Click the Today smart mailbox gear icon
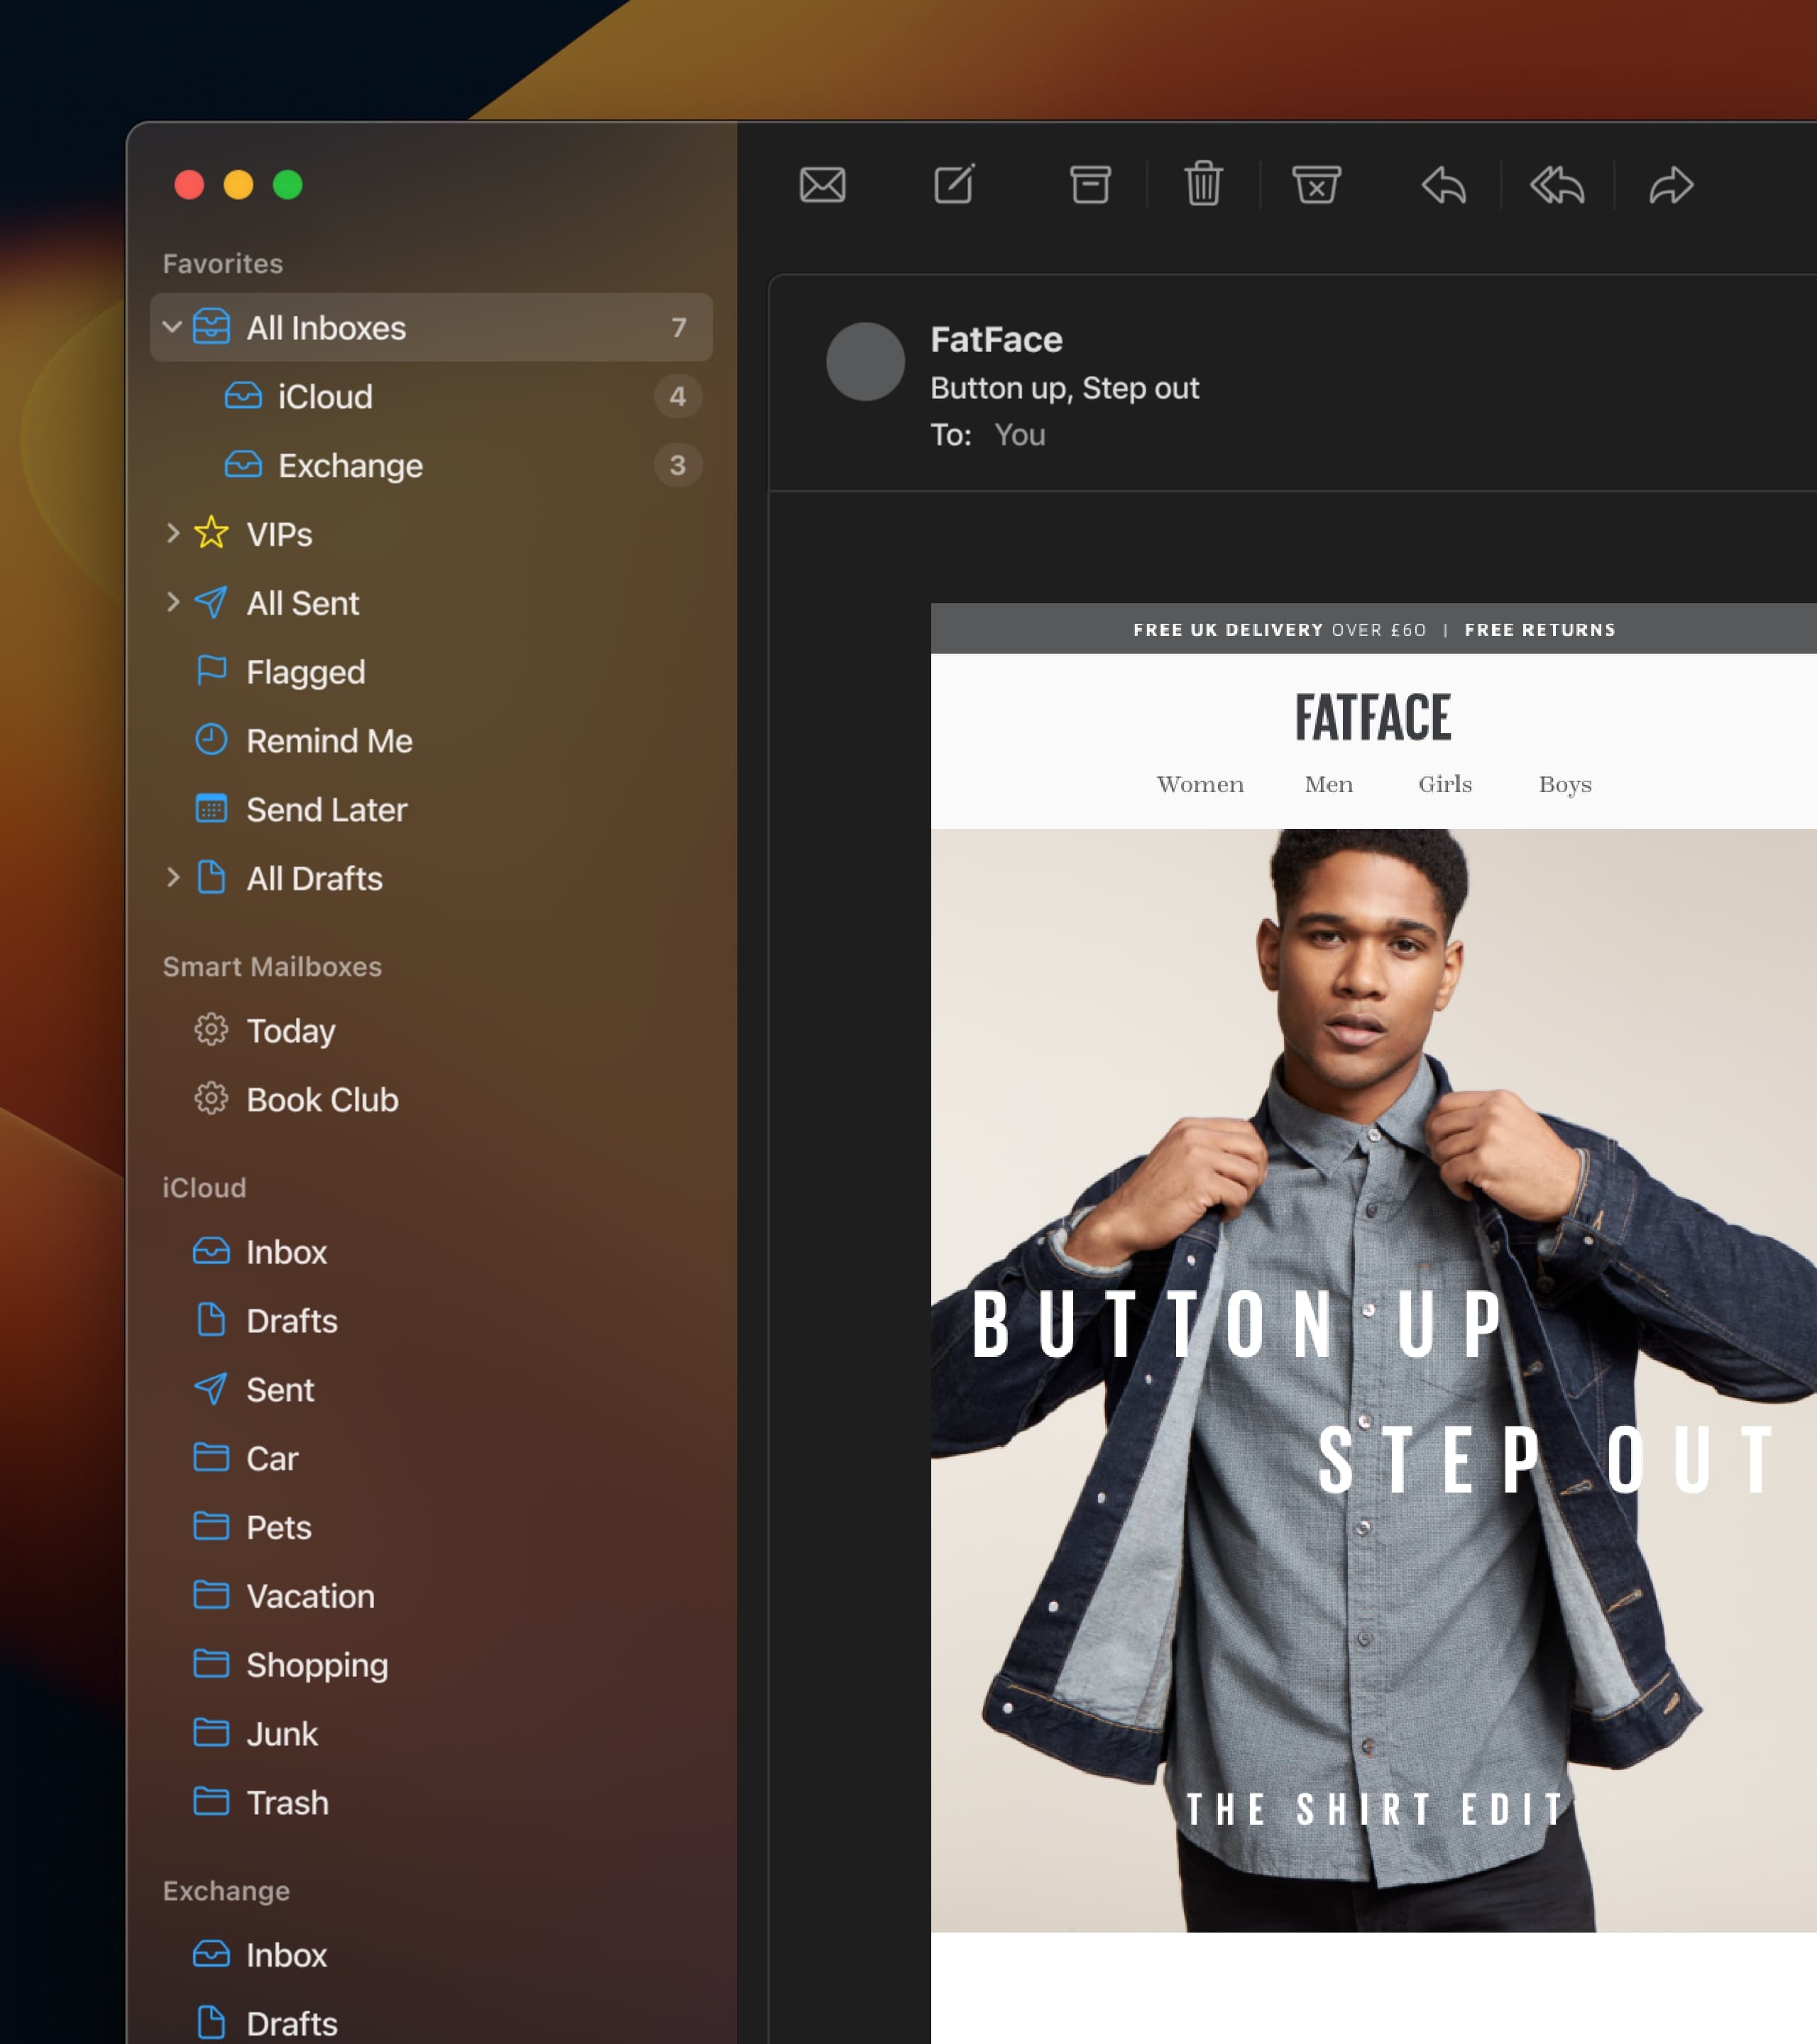The height and width of the screenshot is (2044, 1817). 211,1030
